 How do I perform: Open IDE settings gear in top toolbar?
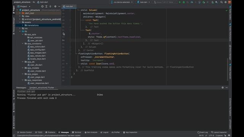[225, 2]
